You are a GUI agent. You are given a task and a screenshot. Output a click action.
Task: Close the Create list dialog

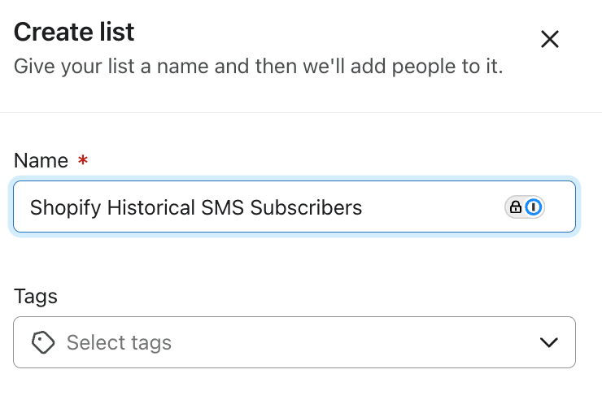pyautogui.click(x=550, y=39)
